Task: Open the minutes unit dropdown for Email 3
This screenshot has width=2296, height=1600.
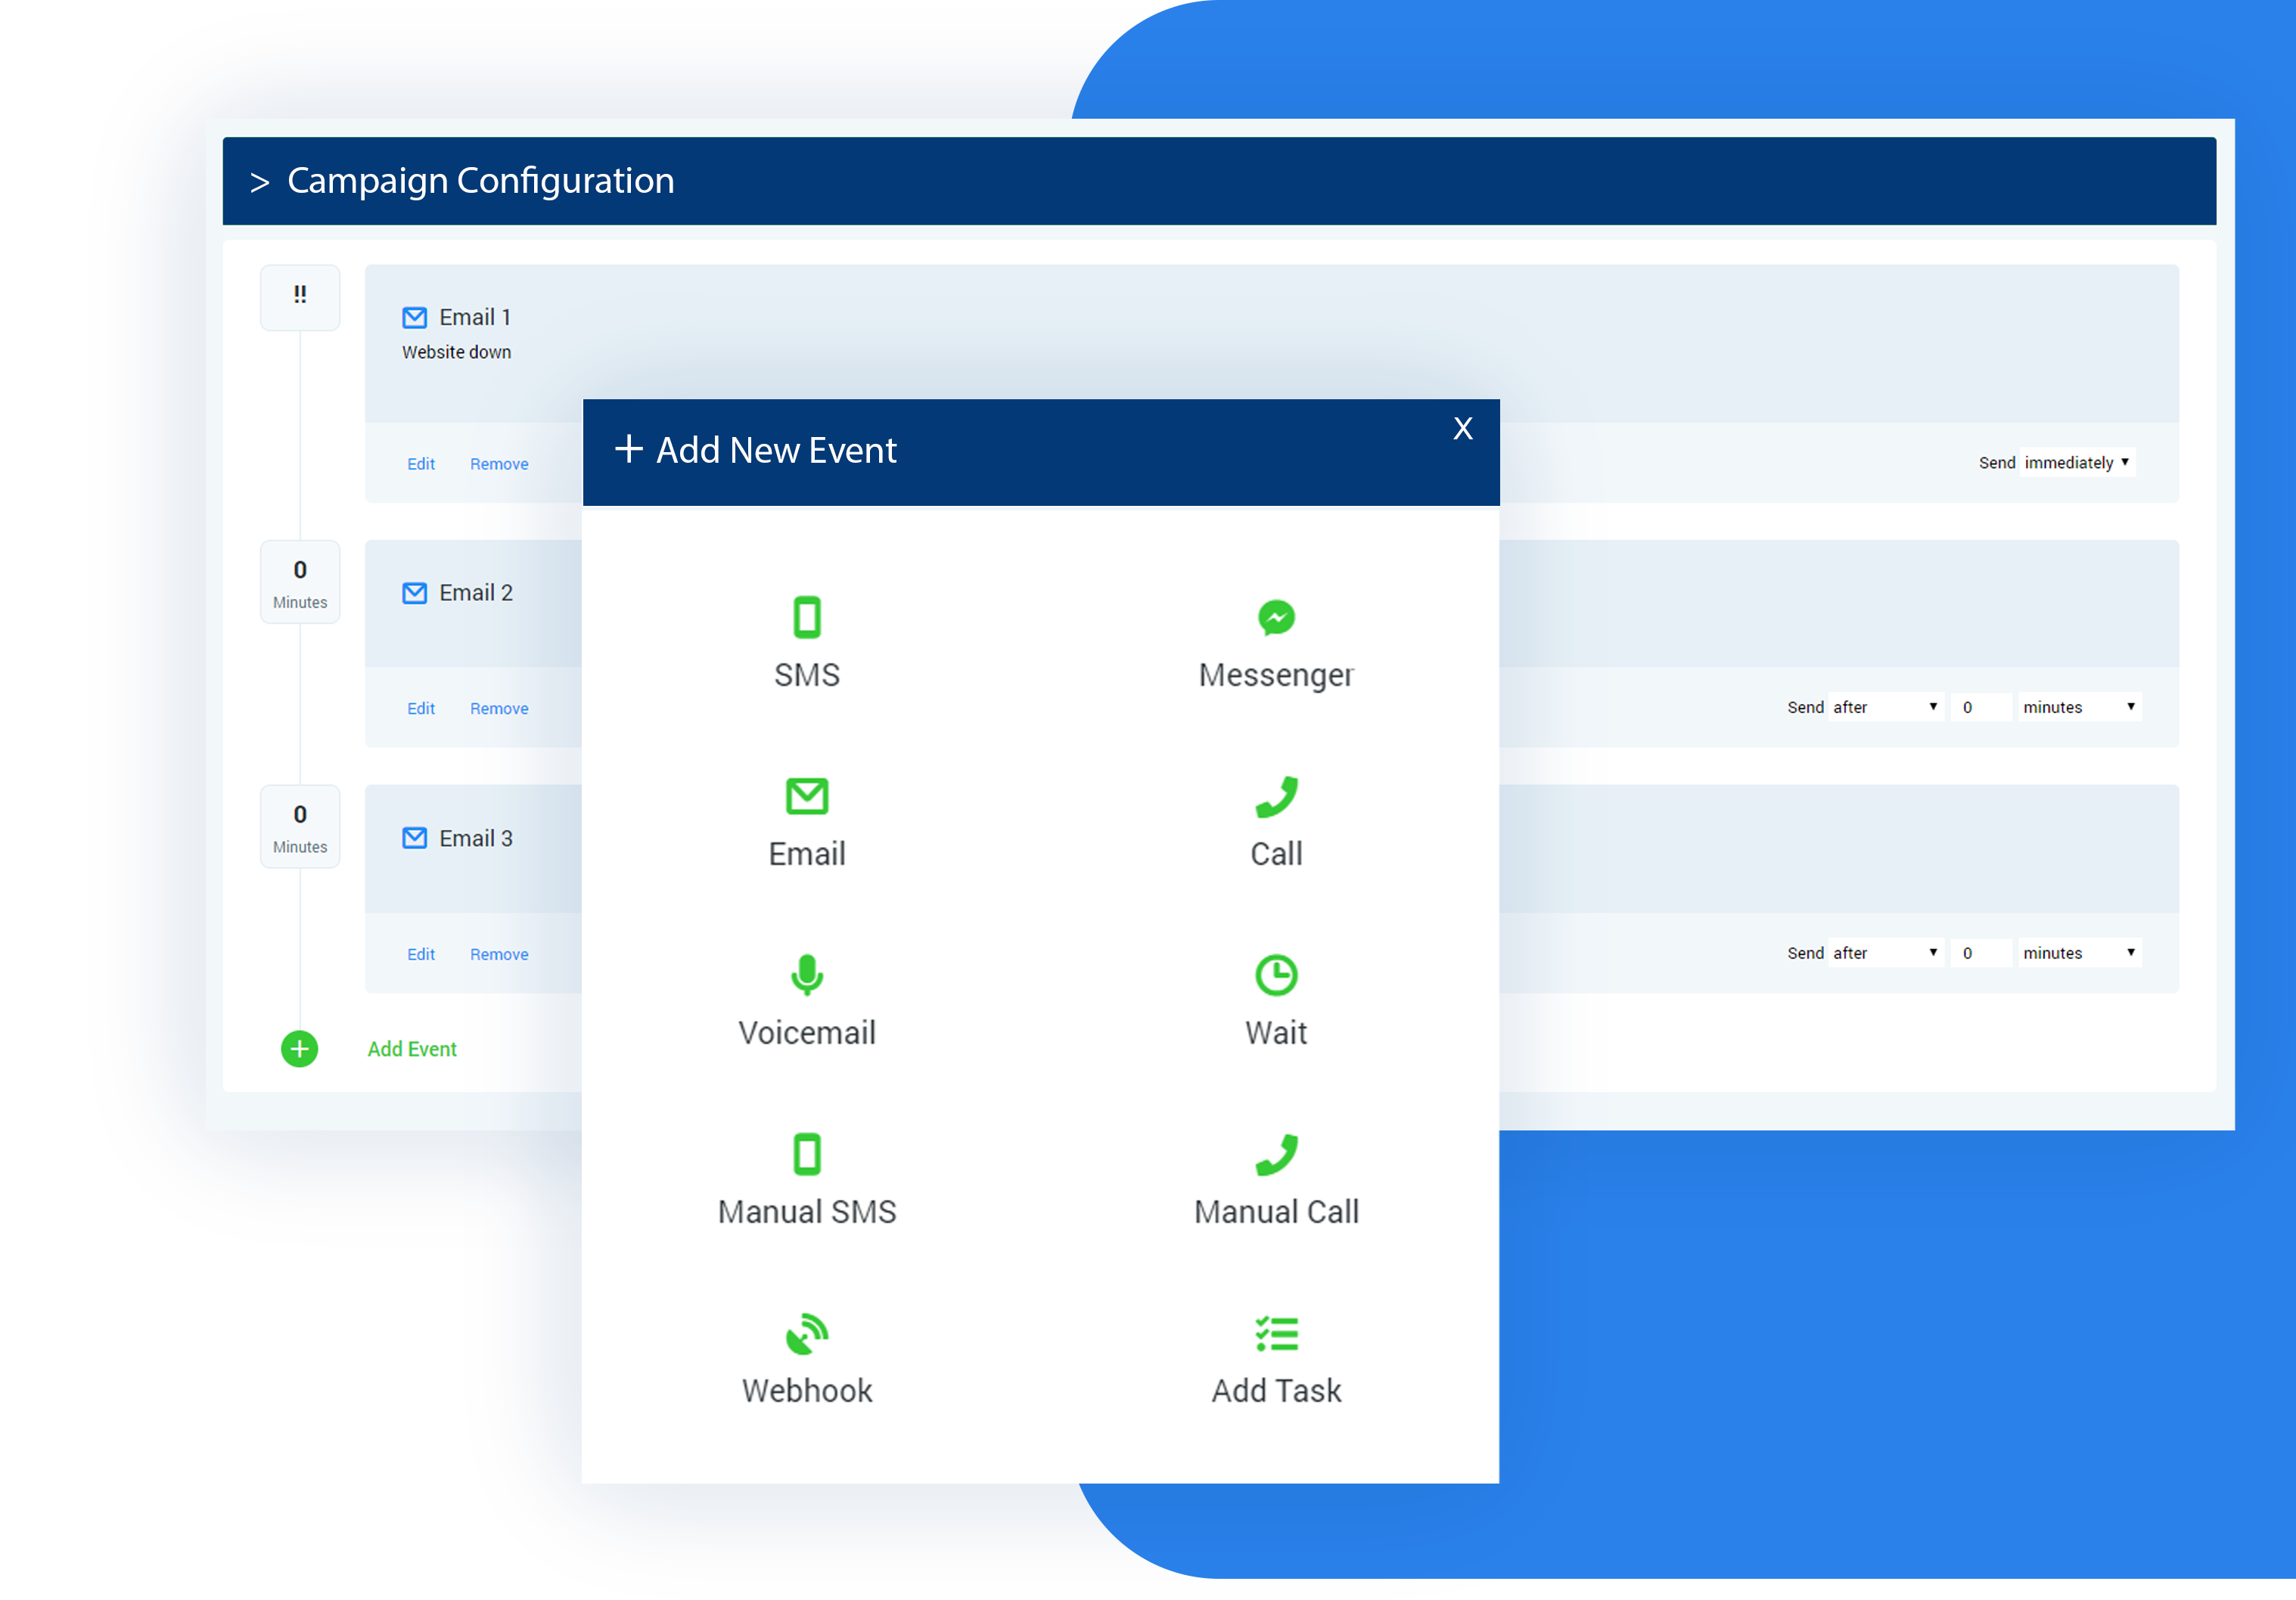Action: [2079, 953]
